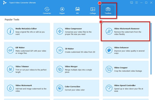The height and width of the screenshot is (100, 155).
Task: Click 'Add text and image watermark' description
Action: (x=31, y=90)
